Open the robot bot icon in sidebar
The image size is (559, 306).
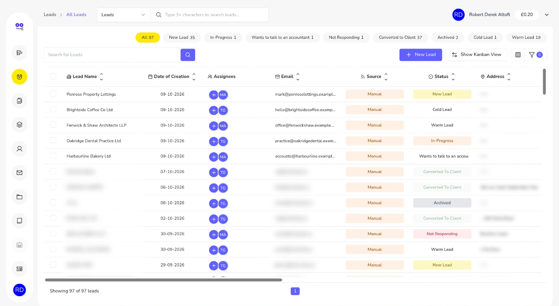(x=20, y=245)
